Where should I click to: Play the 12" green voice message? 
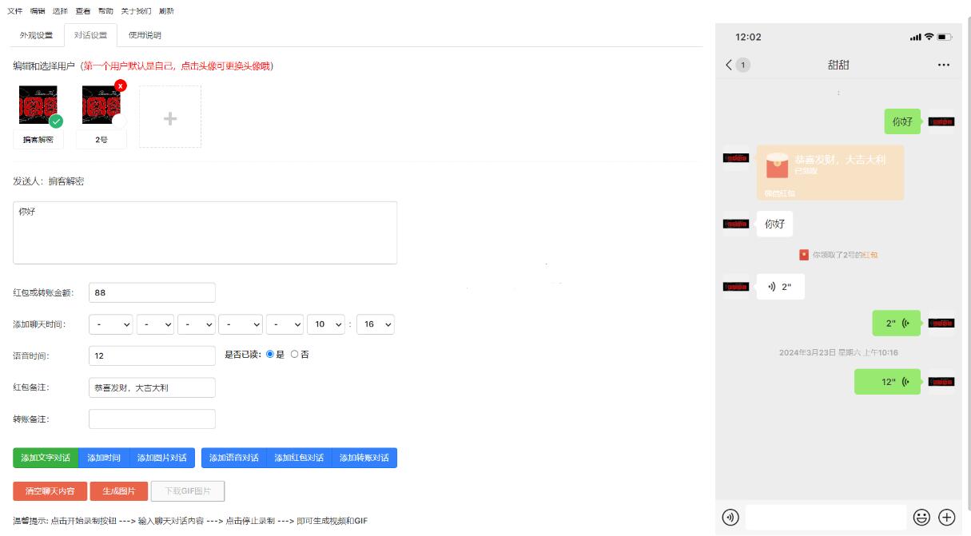point(887,382)
